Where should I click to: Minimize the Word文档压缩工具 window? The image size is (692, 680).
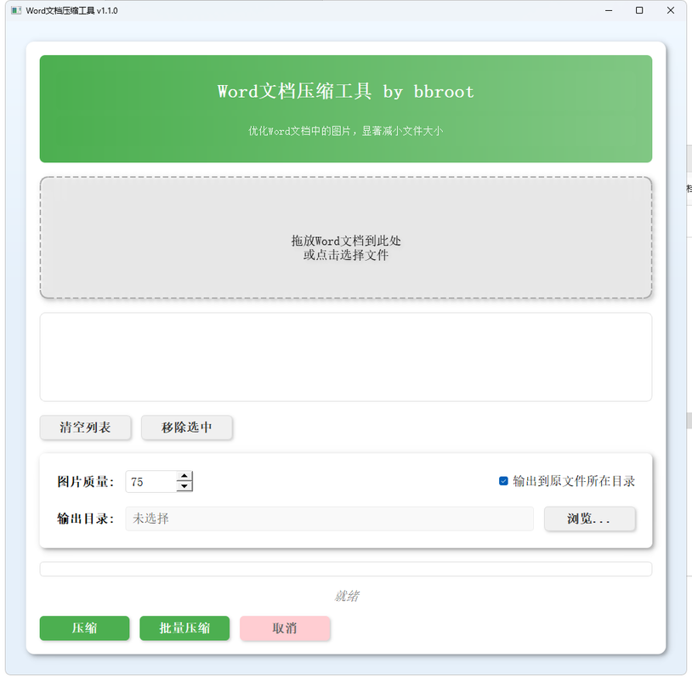(x=609, y=10)
